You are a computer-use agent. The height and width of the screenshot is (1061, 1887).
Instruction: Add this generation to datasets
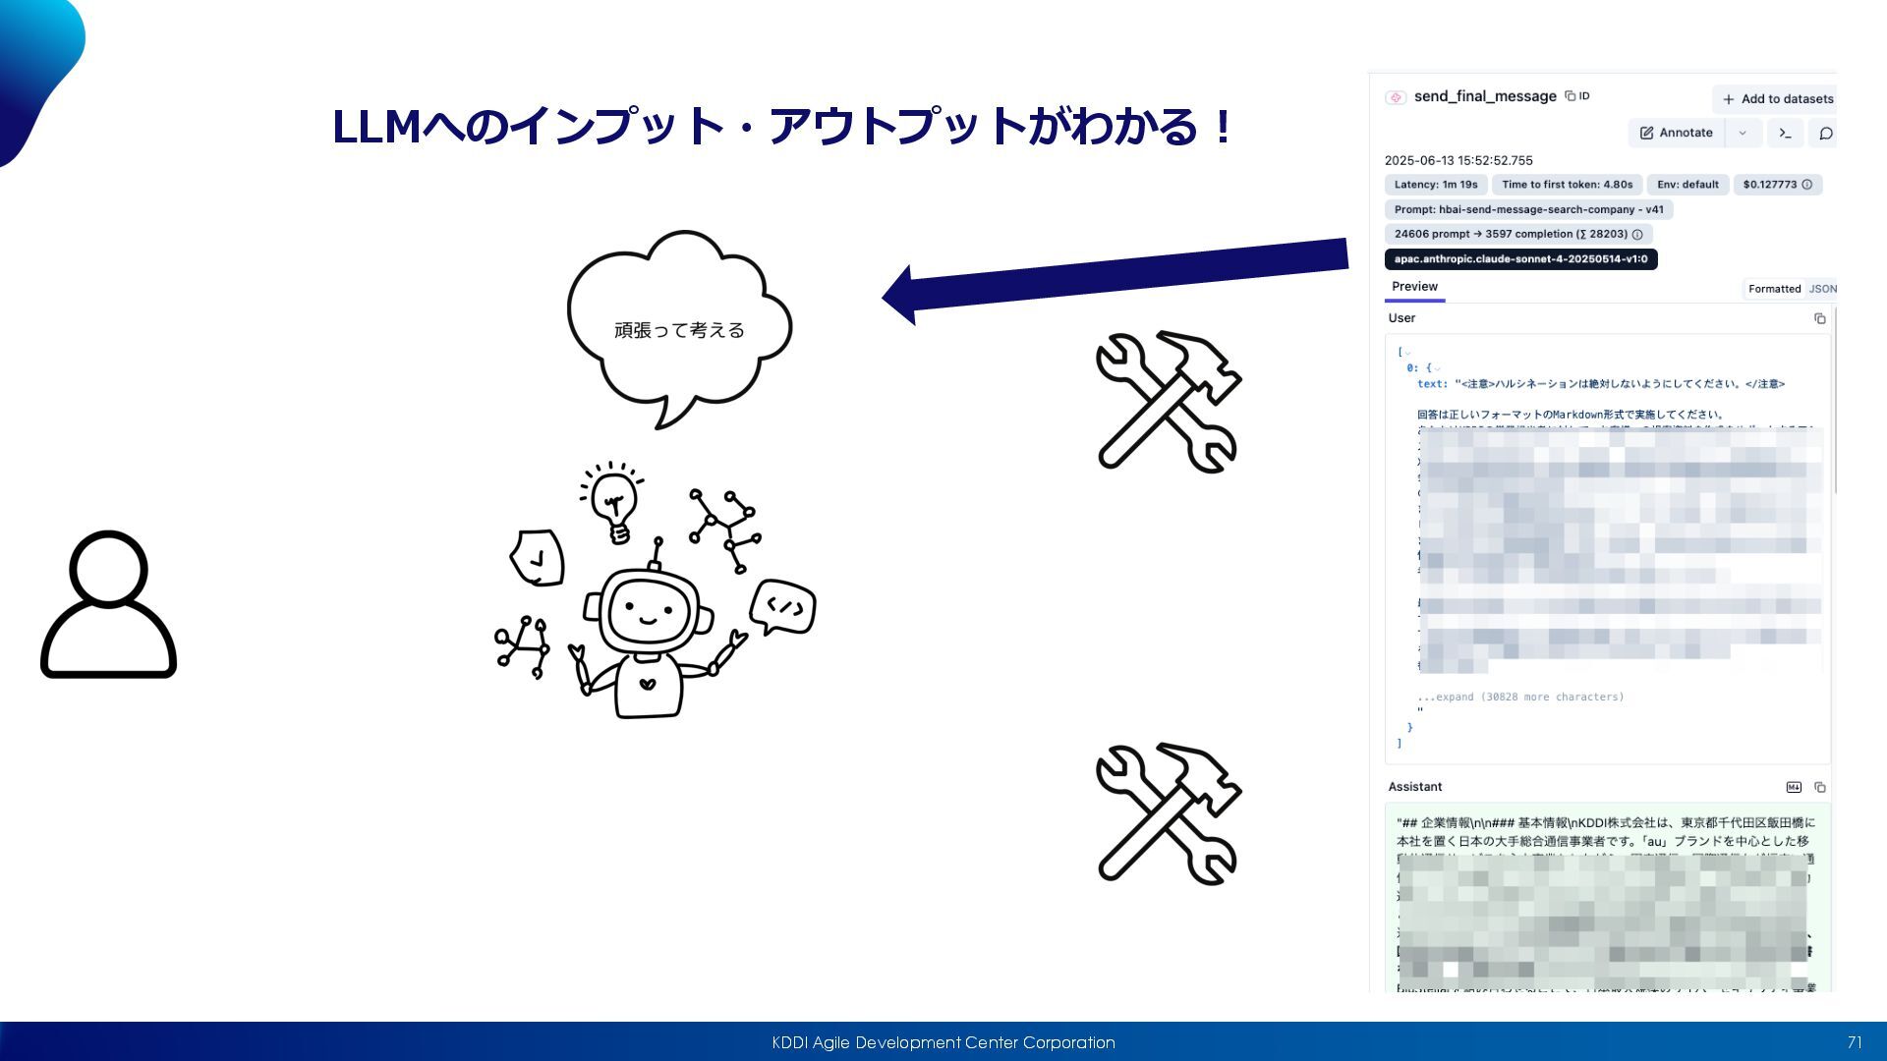tap(1777, 99)
